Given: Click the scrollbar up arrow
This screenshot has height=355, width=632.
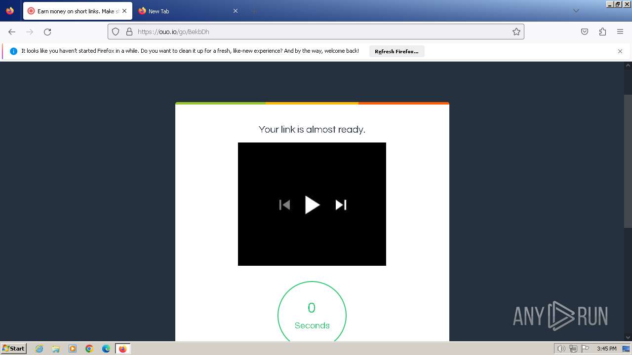Looking at the screenshot, I should (628, 65).
